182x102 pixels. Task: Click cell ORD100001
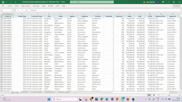(x=8, y=18)
